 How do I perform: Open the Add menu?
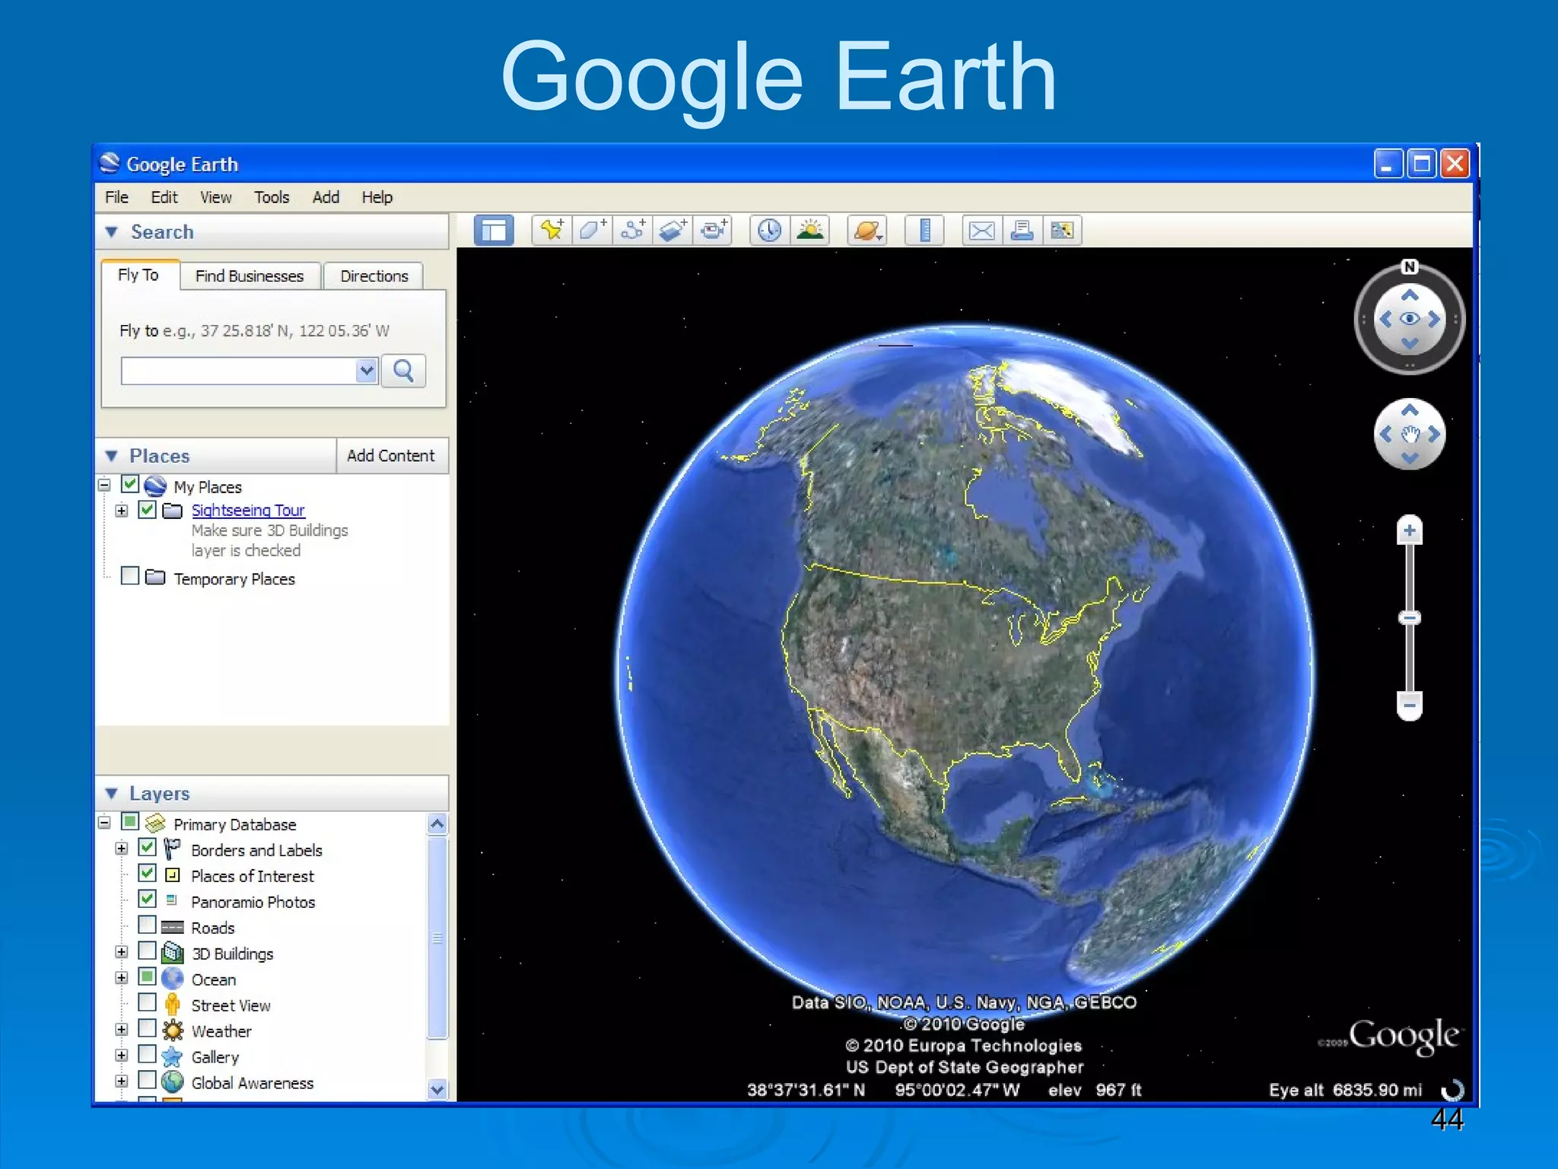tap(326, 198)
